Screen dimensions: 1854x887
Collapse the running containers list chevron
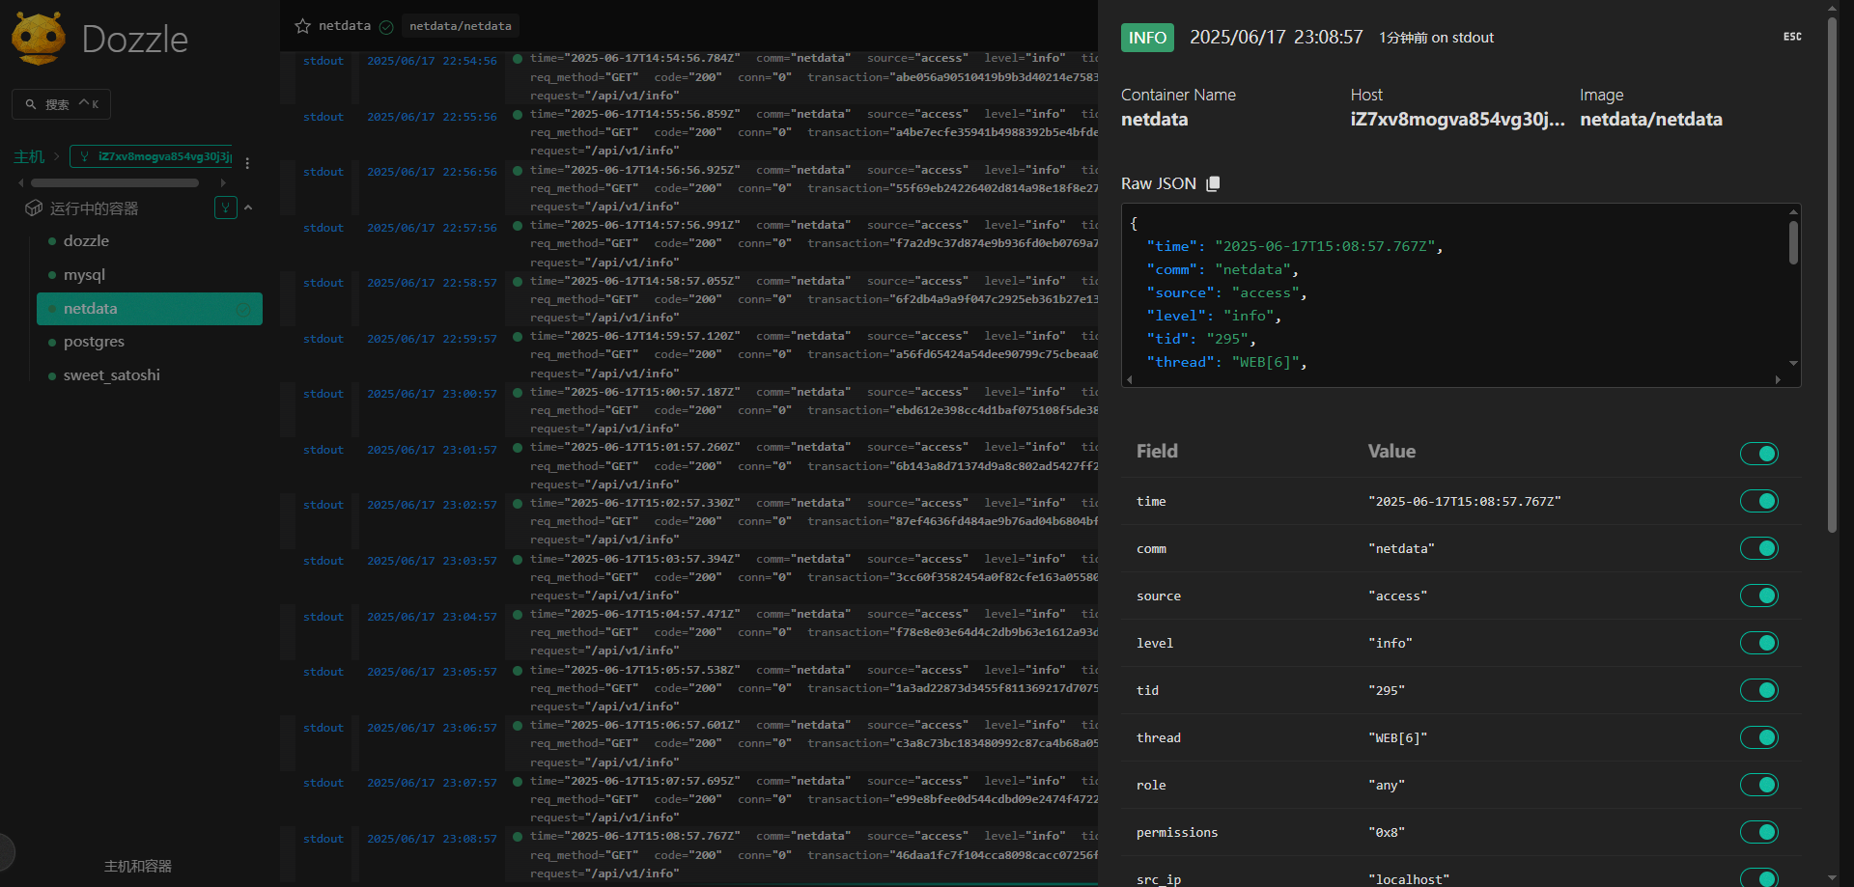coord(249,208)
